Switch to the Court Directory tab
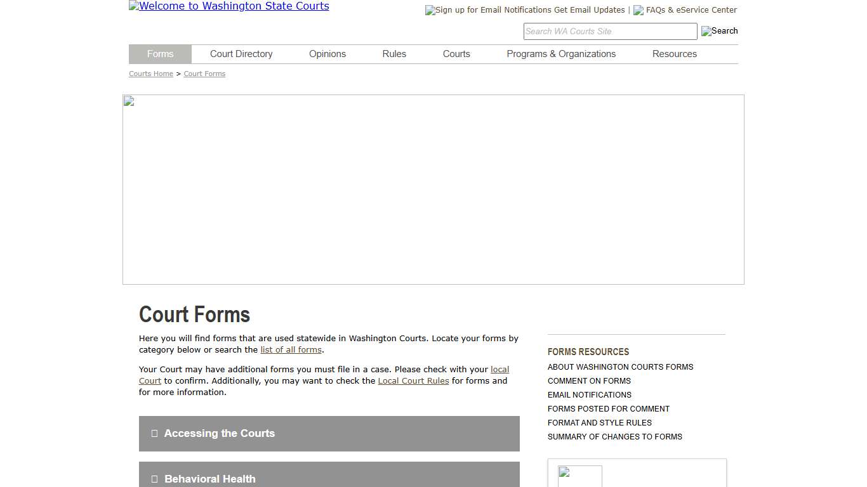Screen dimensions: 867x487 click(x=241, y=54)
